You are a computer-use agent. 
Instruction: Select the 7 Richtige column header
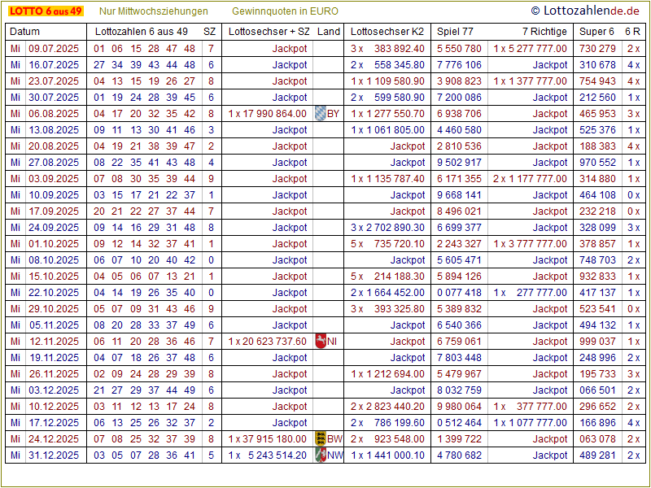point(544,32)
